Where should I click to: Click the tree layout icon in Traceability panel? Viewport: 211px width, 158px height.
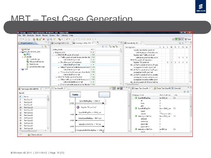pyautogui.click(x=183, y=43)
